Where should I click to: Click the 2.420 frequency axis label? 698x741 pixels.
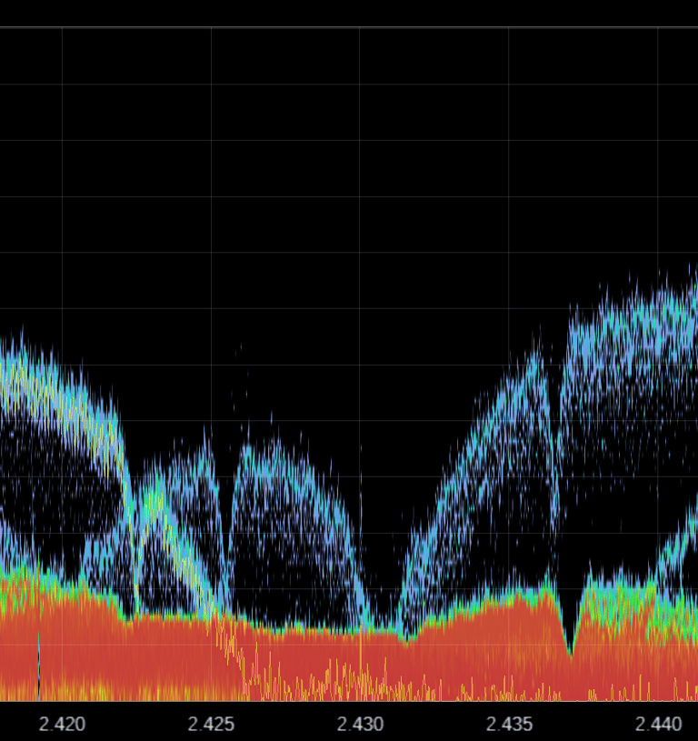pyautogui.click(x=62, y=724)
